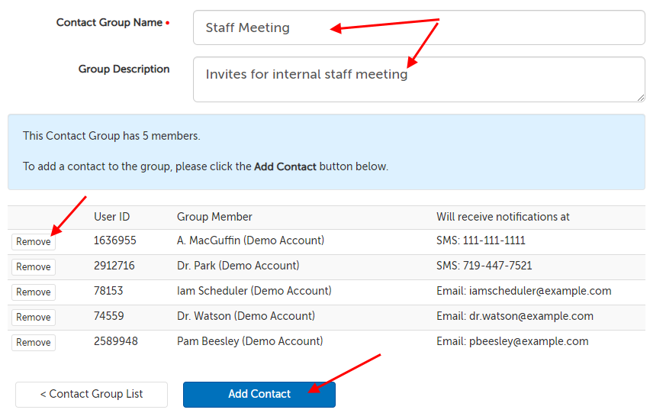Click the User ID column header
Screen dimensions: 650x413
pos(111,218)
